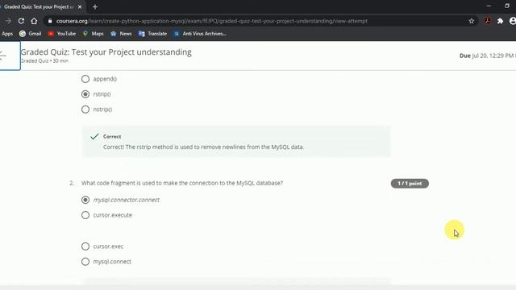Select the cursor.exec option

pos(85,246)
